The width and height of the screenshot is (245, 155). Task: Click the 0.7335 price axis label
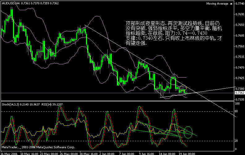(x=240, y=99)
